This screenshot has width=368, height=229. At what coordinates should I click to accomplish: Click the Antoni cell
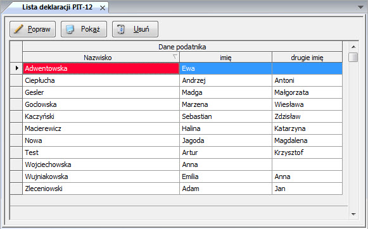(x=307, y=80)
